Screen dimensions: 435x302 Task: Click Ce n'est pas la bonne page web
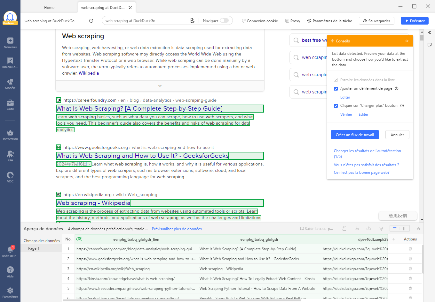pyautogui.click(x=361, y=173)
